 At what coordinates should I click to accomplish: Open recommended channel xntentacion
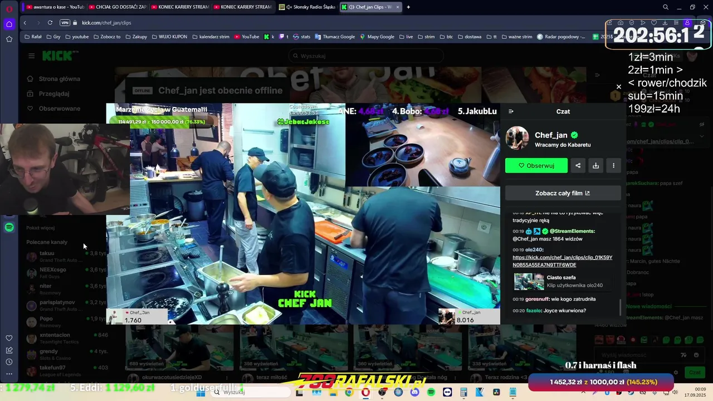67,338
